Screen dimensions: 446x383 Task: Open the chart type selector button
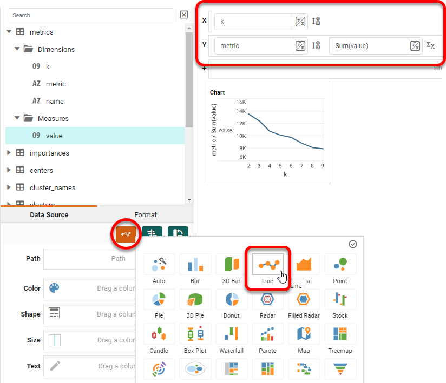pyautogui.click(x=126, y=234)
